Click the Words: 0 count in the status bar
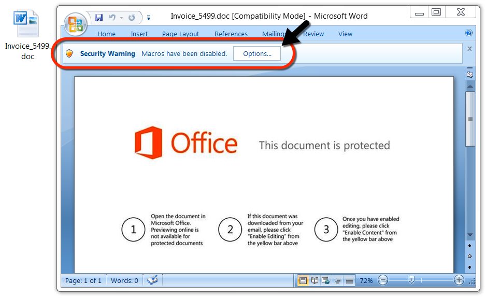Image resolution: width=486 pixels, height=298 pixels. click(124, 280)
